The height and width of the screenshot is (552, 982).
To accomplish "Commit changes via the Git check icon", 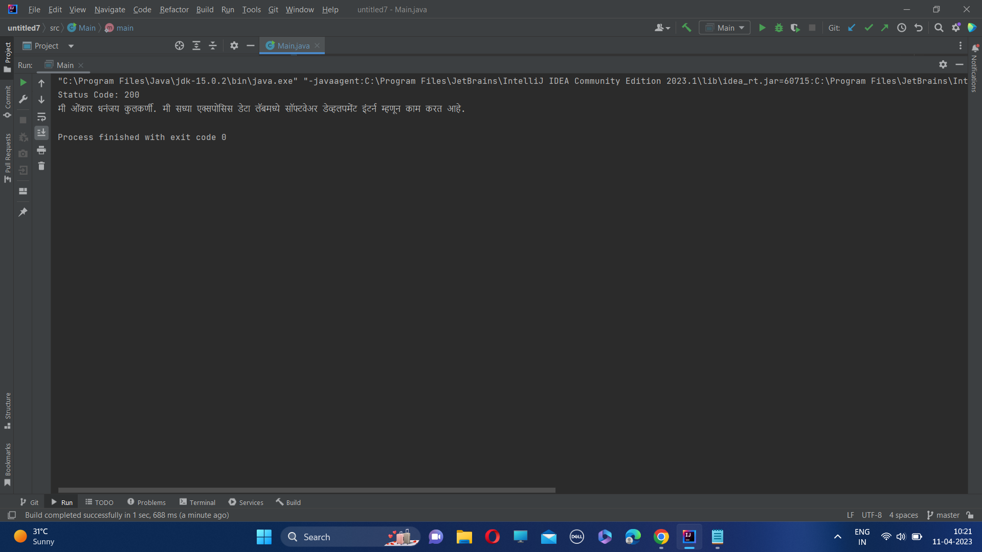I will click(x=868, y=28).
